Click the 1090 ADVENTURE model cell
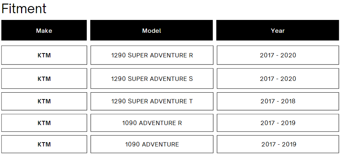The height and width of the screenshot is (155, 340). [x=152, y=144]
